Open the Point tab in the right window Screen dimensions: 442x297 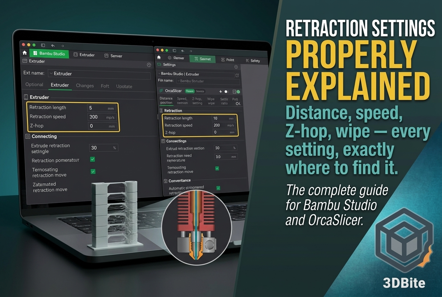pos(228,60)
